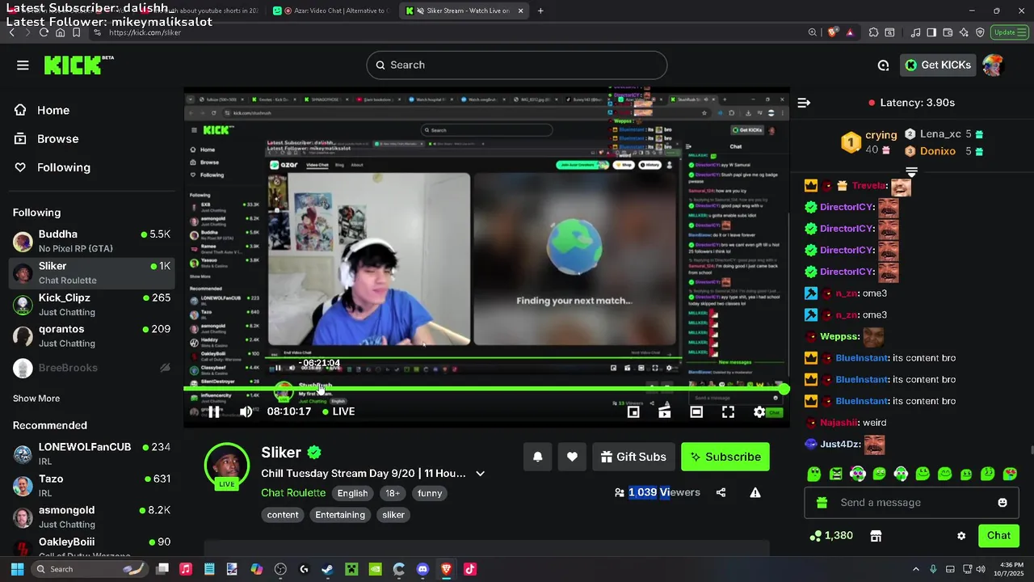
Task: Show hidden system tray icons
Action: [915, 569]
